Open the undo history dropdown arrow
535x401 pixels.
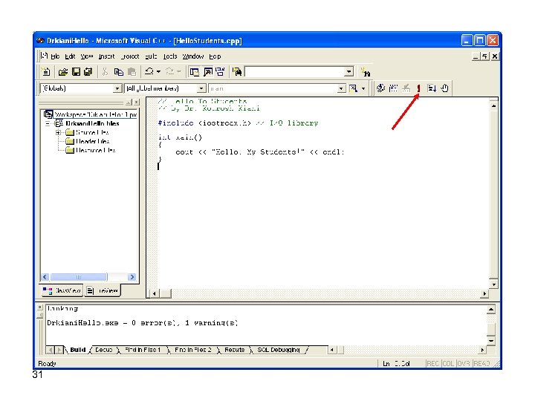(159, 71)
